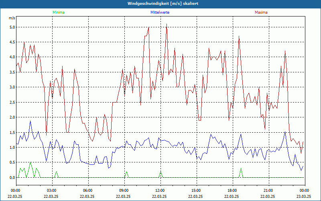
Task: Select the red Maxima legend label
Action: tap(261, 12)
